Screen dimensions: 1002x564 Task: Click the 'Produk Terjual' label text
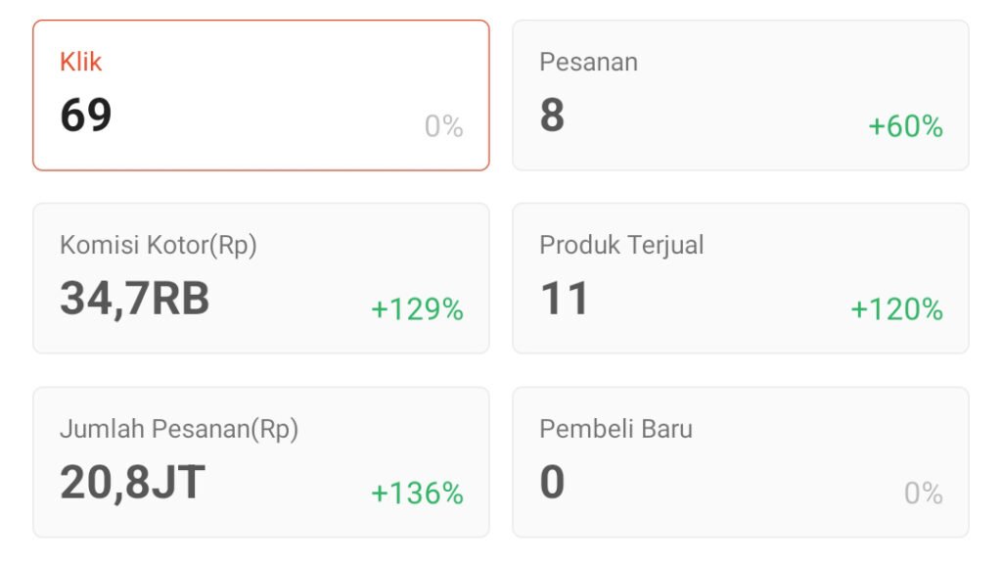[x=621, y=245]
